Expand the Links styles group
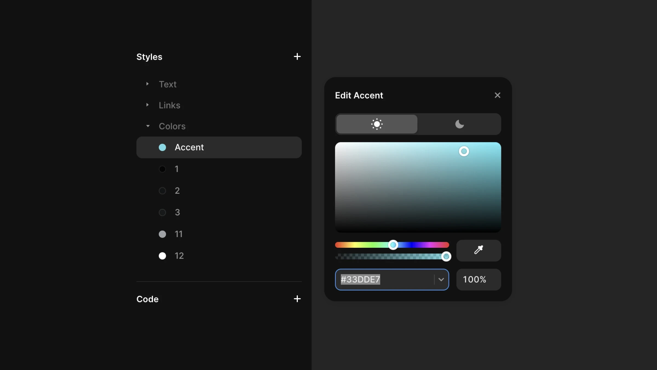657x370 pixels. (148, 105)
